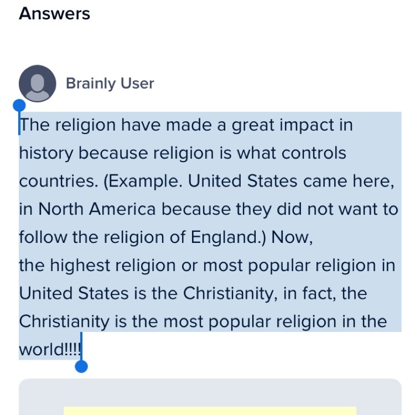The image size is (415, 415).
Task: Tap the words "North America" in the answer
Action: click(x=97, y=209)
